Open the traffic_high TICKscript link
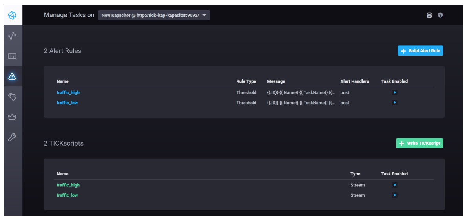The height and width of the screenshot is (220, 467). point(68,185)
